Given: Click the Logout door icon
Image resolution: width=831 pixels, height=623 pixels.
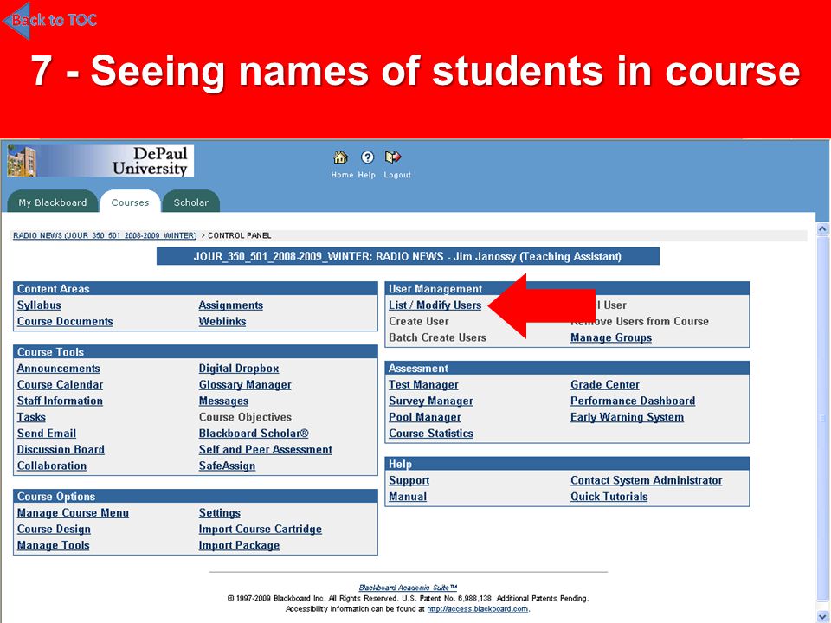Looking at the screenshot, I should [x=393, y=157].
